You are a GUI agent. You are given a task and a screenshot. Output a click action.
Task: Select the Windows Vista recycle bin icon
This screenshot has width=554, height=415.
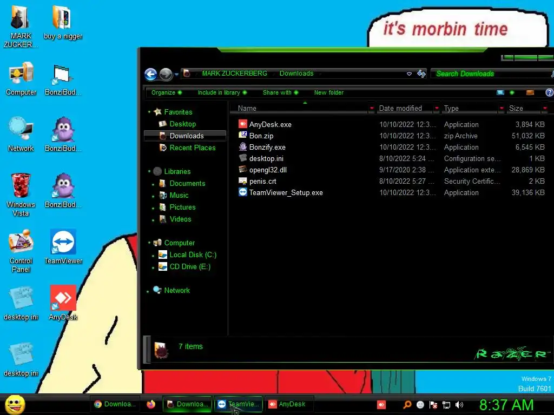tap(21, 195)
